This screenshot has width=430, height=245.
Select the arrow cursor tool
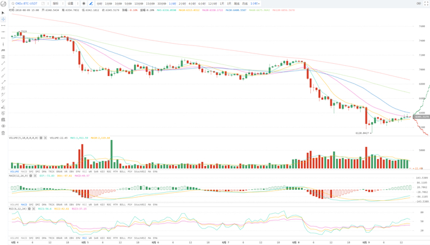(3, 13)
